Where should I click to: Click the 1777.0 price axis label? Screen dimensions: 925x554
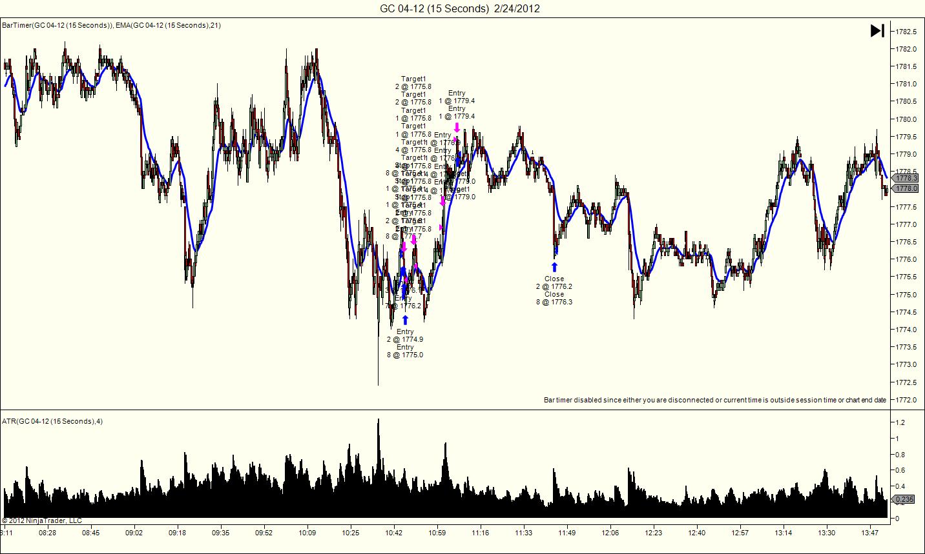pyautogui.click(x=906, y=224)
